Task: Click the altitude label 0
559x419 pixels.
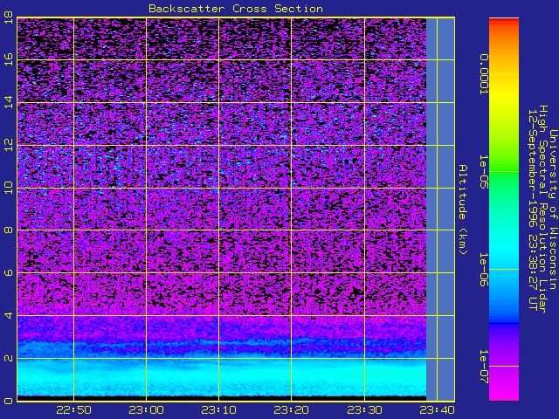Action: 9,401
